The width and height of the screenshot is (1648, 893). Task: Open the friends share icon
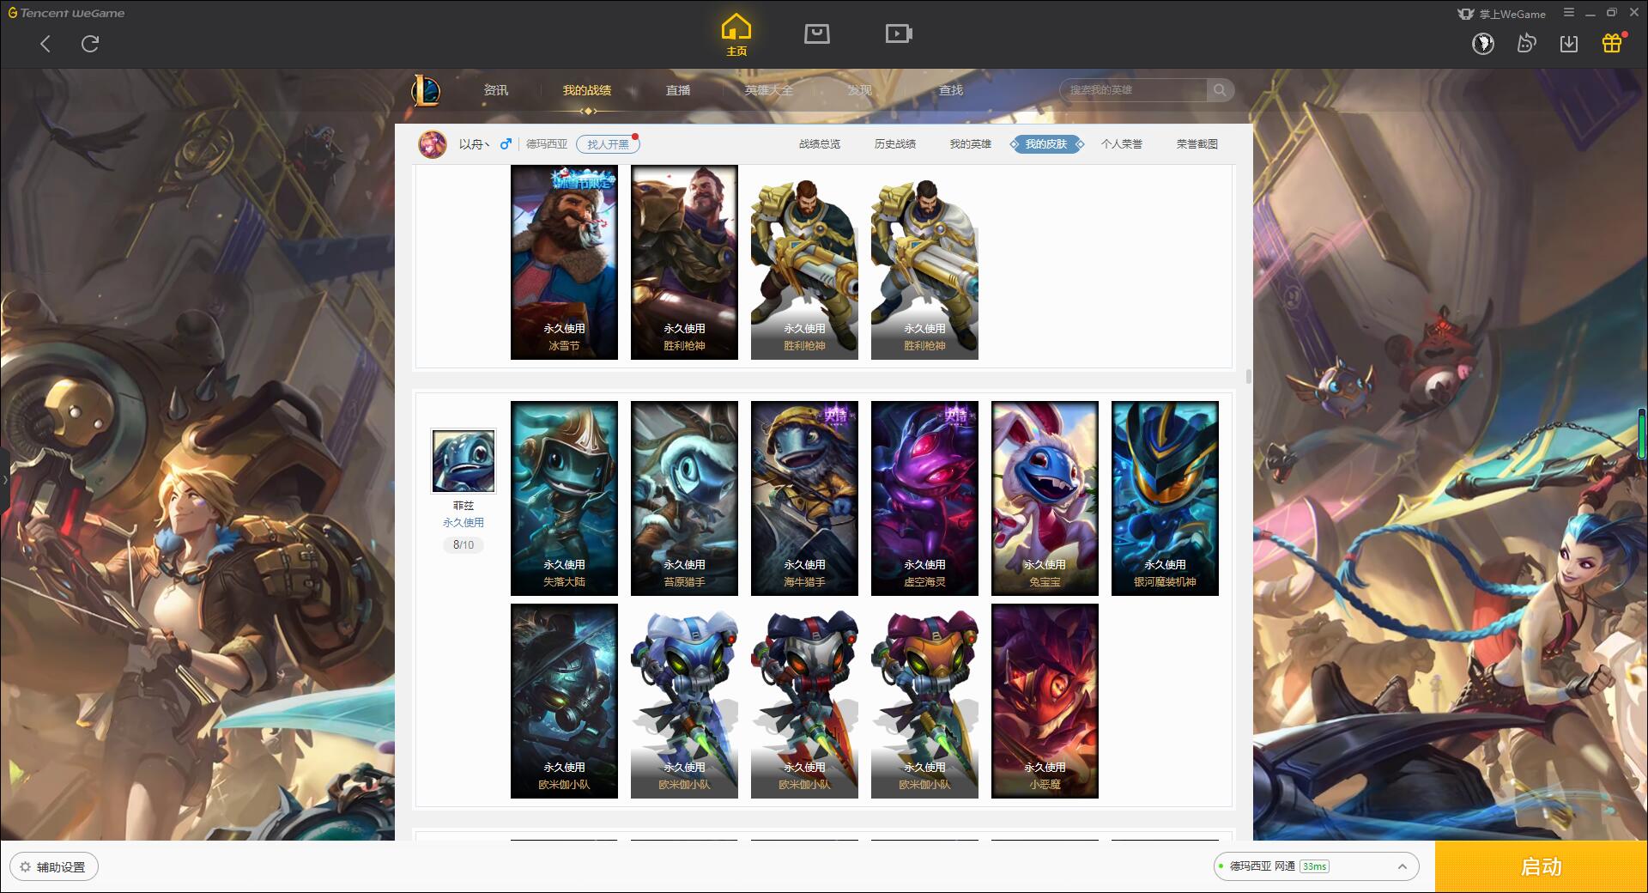point(1526,43)
